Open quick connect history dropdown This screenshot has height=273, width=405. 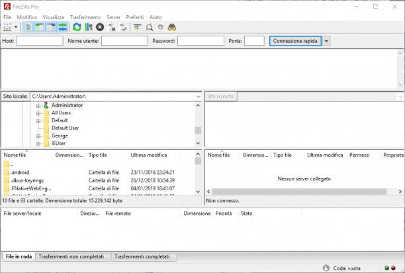[326, 41]
